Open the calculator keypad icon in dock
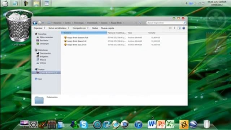Viewport: 231px width, 130px height. click(52, 125)
